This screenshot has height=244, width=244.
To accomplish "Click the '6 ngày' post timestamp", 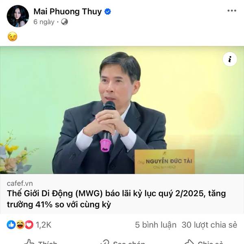I will point(44,22).
